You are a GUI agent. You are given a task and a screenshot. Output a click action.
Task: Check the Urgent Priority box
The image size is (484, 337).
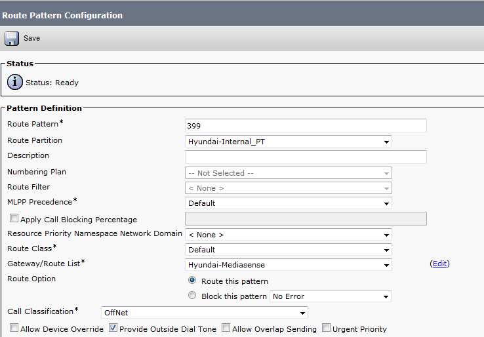326,328
